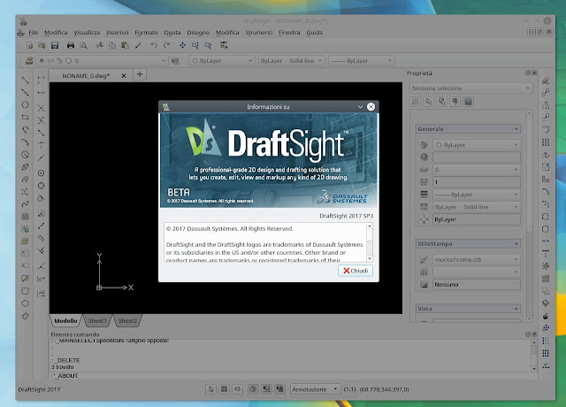Select the Rectangle draw tool
The width and height of the screenshot is (566, 407).
point(25,117)
